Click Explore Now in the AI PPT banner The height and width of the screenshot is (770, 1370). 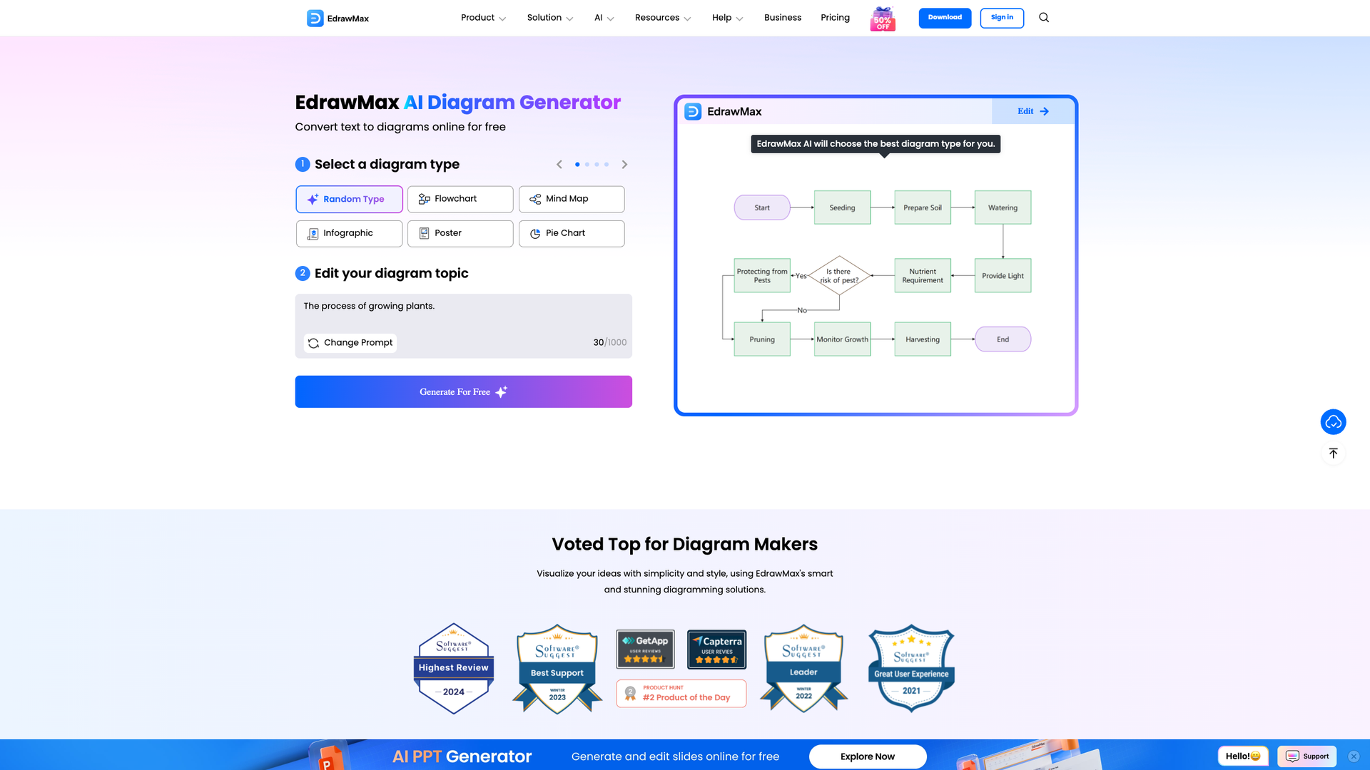pyautogui.click(x=867, y=756)
